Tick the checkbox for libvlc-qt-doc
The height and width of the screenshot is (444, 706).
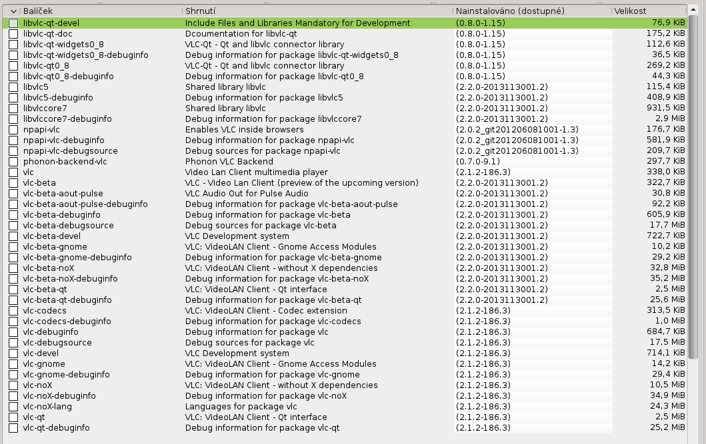pyautogui.click(x=13, y=34)
